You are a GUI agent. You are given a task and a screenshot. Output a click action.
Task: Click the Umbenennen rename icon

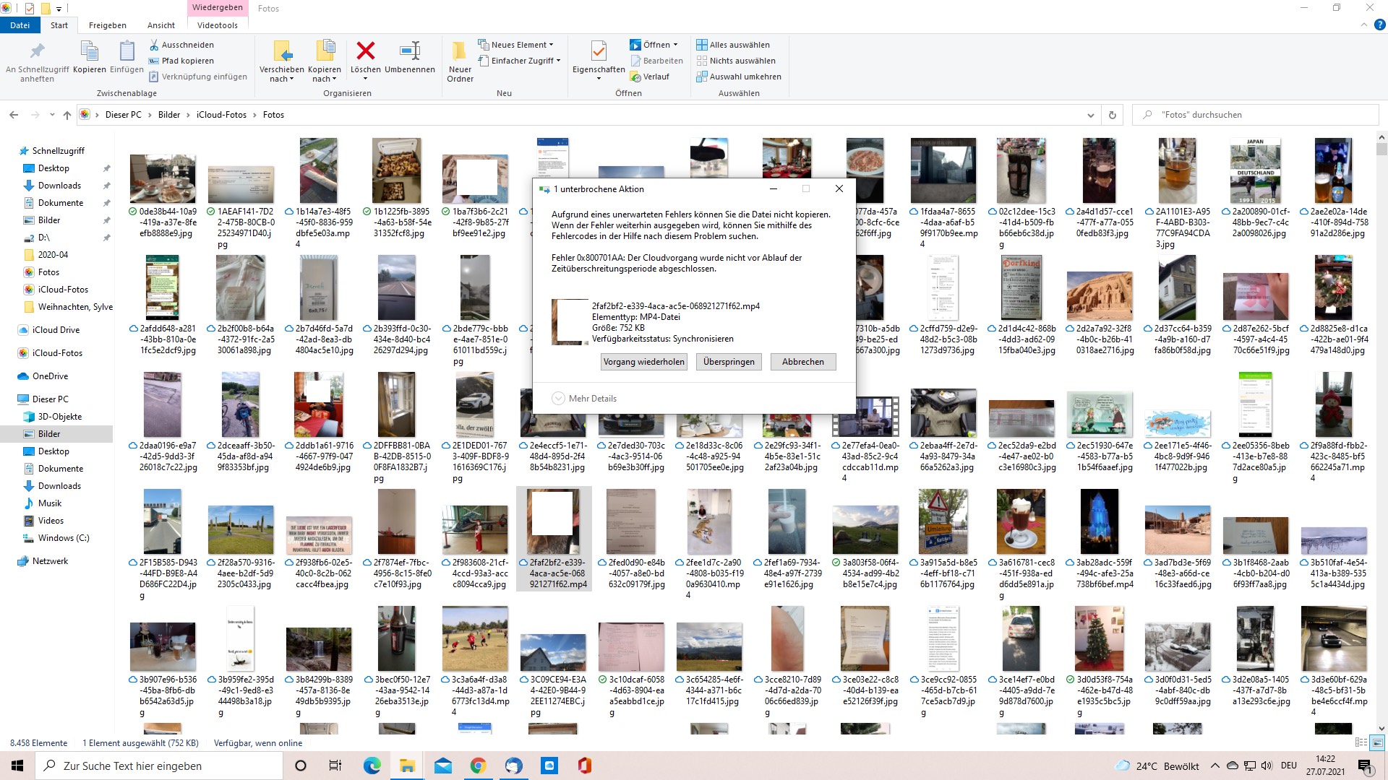pos(410,51)
